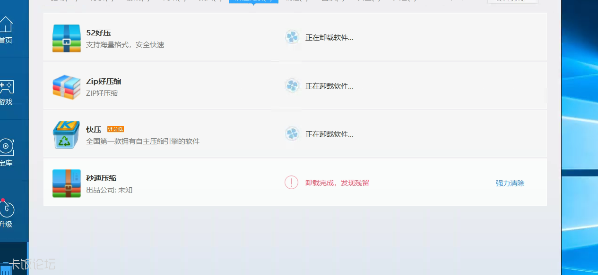Open the 游戏 gamepad icon in sidebar
The image size is (598, 275).
pos(6,86)
